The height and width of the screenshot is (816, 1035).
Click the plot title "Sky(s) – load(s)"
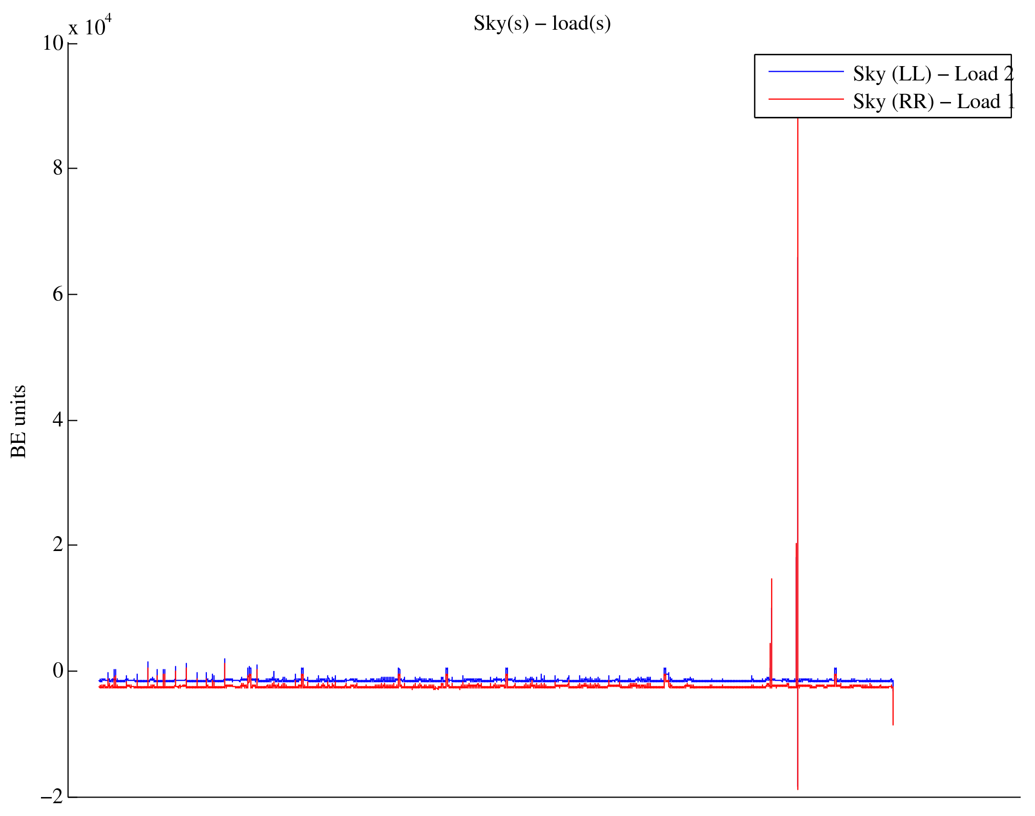[x=542, y=24]
